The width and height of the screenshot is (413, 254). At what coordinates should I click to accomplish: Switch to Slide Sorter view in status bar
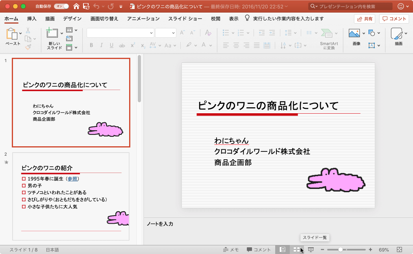coord(297,250)
